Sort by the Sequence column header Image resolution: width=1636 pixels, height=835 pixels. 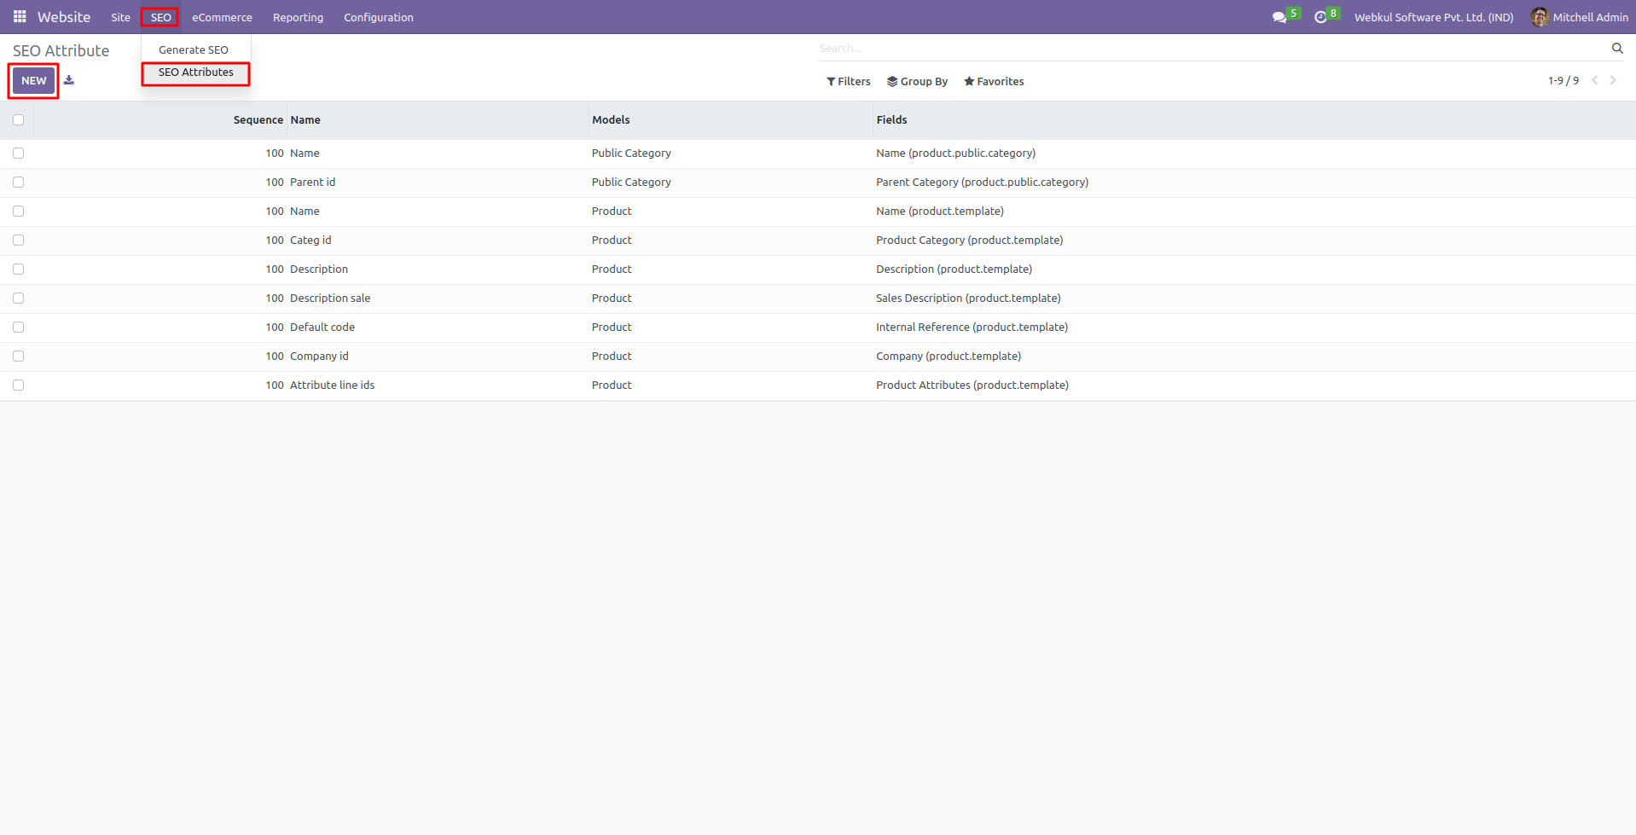pyautogui.click(x=258, y=120)
